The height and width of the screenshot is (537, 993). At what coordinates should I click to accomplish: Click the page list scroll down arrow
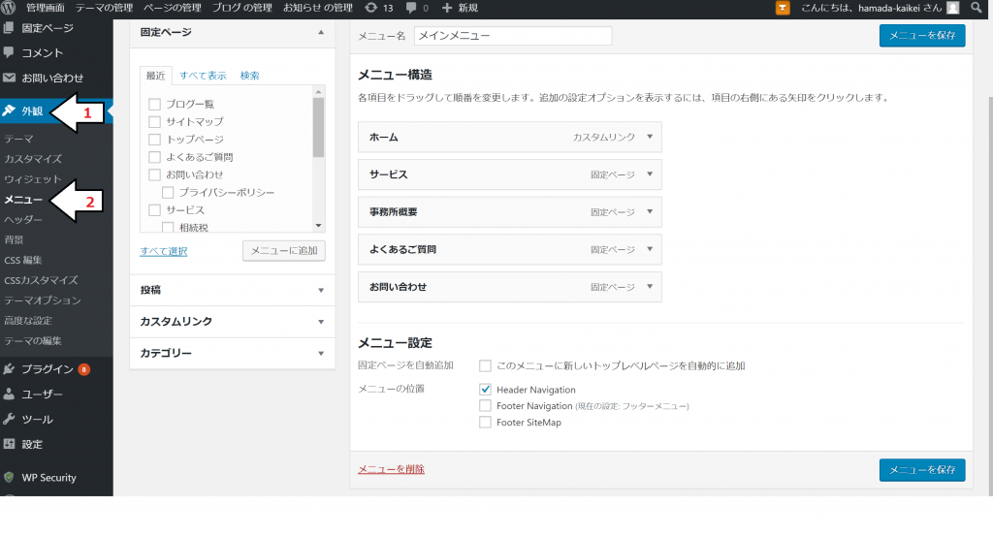coord(318,226)
